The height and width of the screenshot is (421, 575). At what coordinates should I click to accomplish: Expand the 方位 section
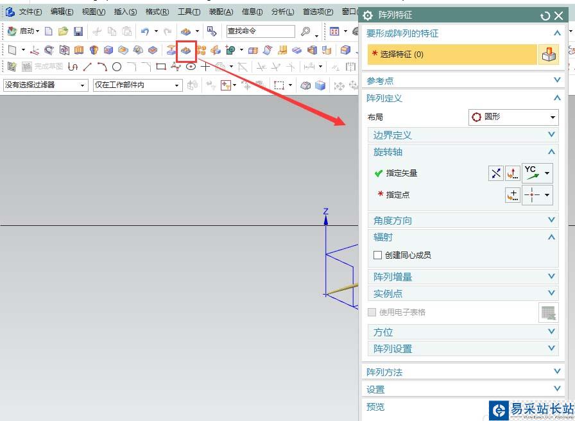point(463,332)
